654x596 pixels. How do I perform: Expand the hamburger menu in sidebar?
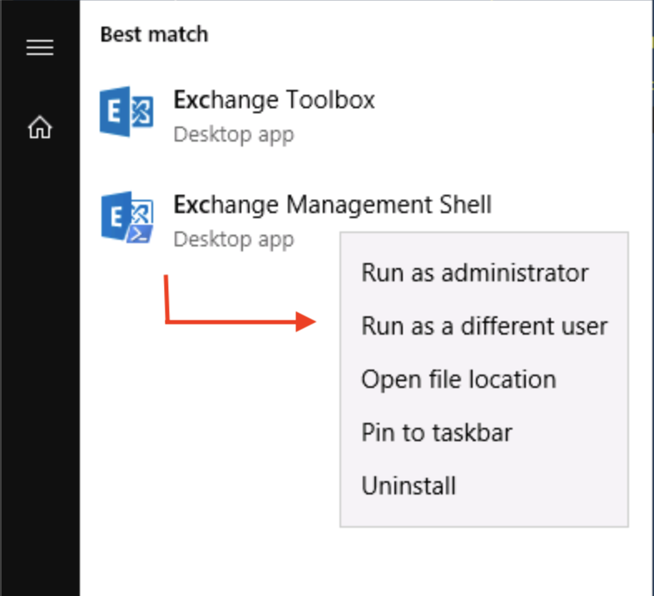(x=40, y=47)
